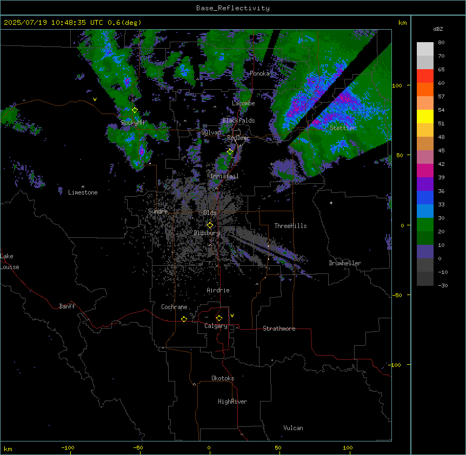This screenshot has width=466, height=455.
Task: Click the RockyMH label
Action: [132, 123]
